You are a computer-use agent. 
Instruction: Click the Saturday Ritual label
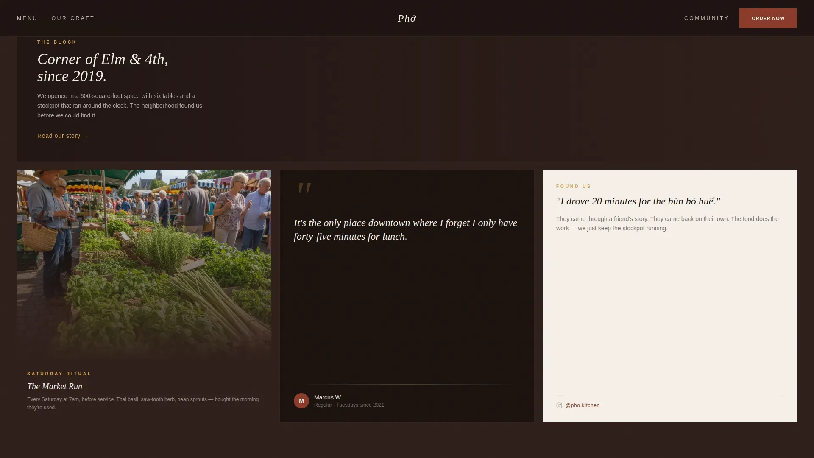(x=59, y=374)
